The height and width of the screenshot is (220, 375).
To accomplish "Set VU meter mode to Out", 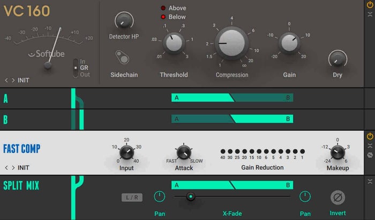I will pyautogui.click(x=85, y=75).
